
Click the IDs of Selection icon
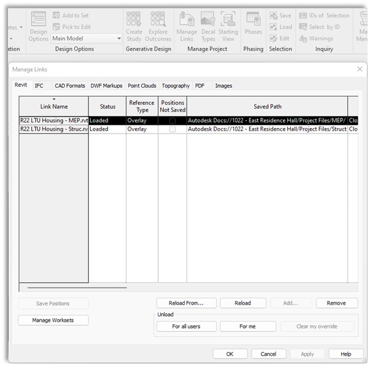pos(303,15)
